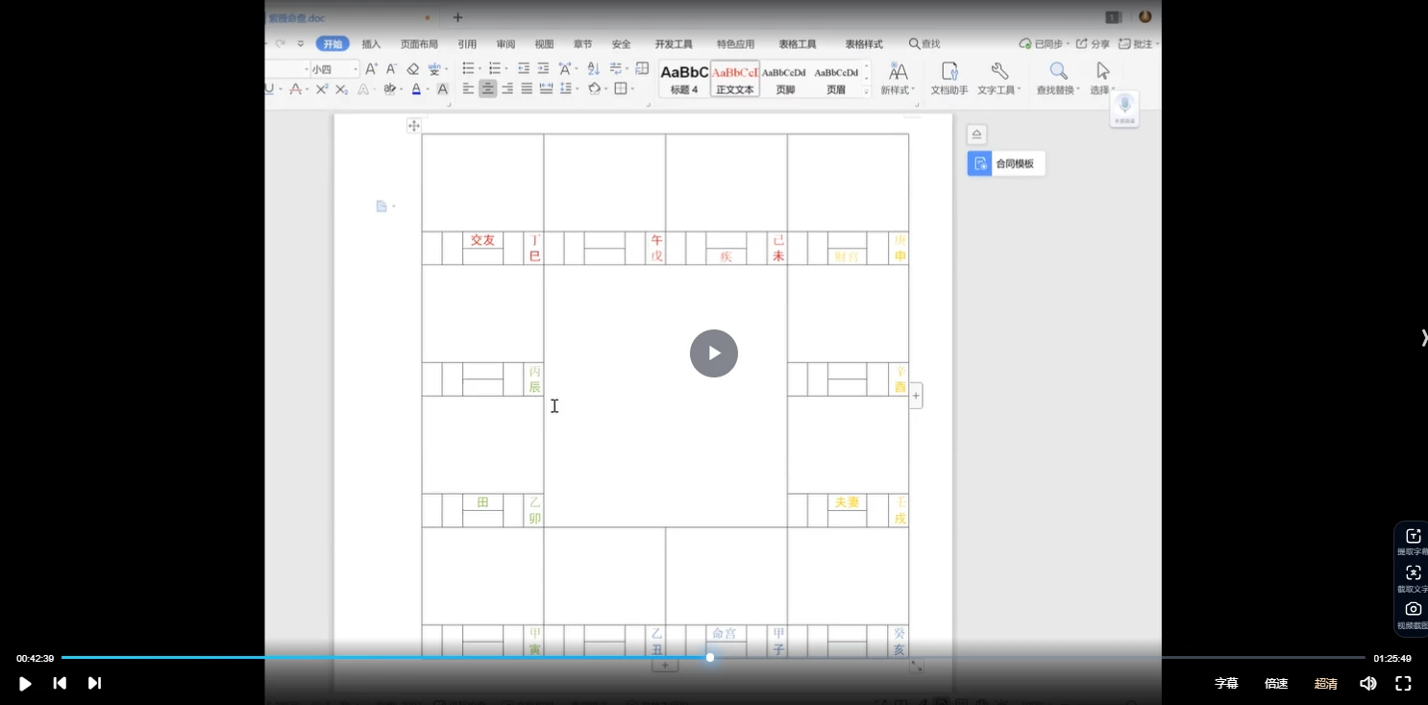This screenshot has height=705, width=1428.
Task: Play video from bottom control bar
Action: pos(25,684)
